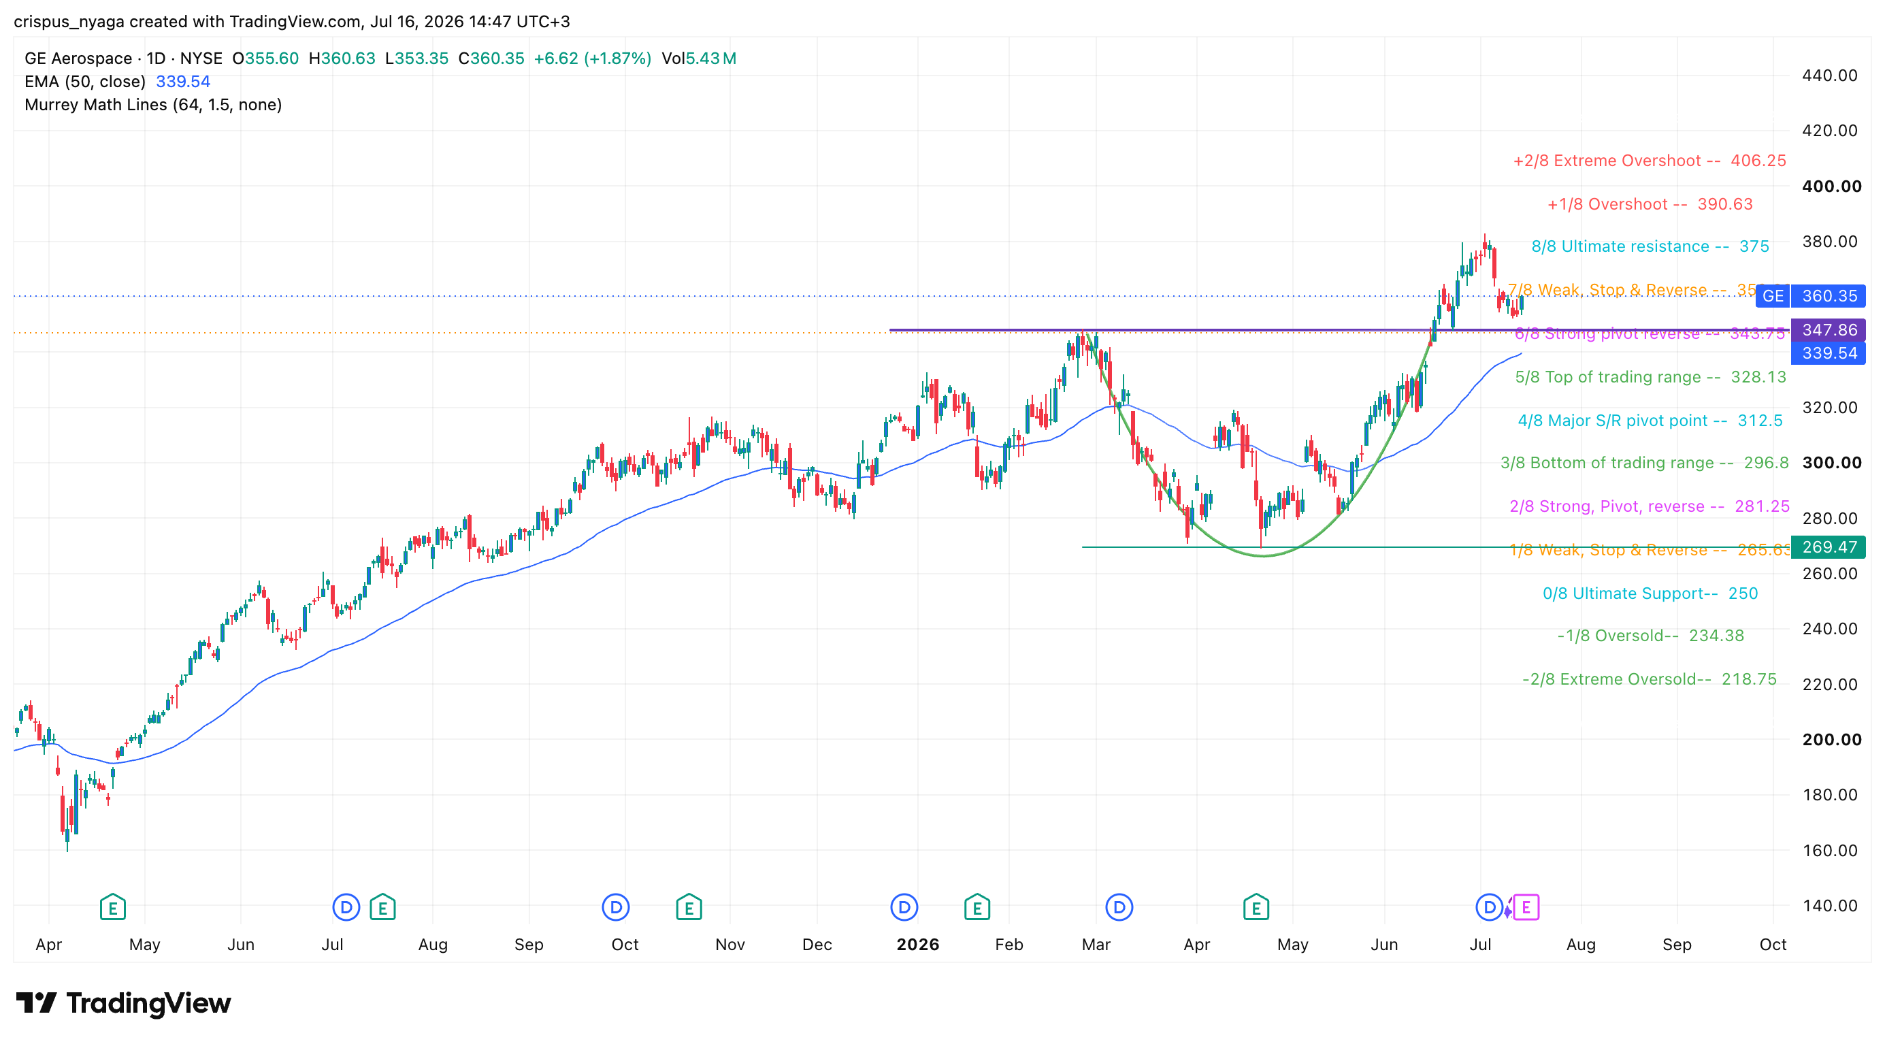This screenshot has width=1885, height=1044.
Task: Click 5/8 Top of trading range label
Action: (x=1650, y=377)
